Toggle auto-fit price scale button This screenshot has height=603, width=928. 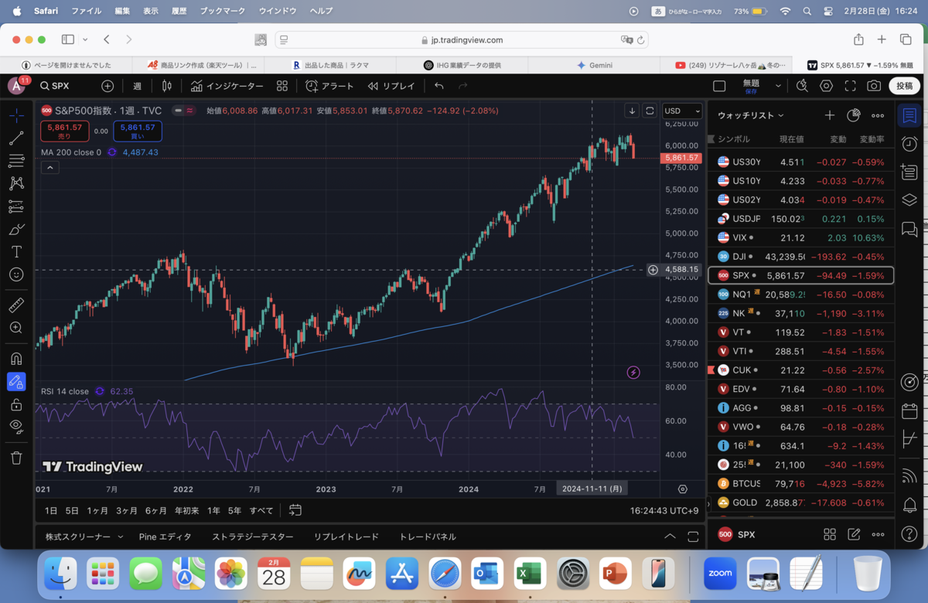click(650, 111)
